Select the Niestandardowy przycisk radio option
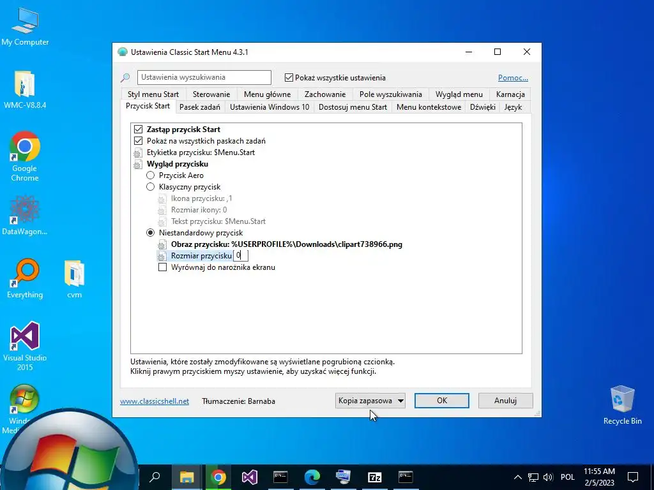Image resolution: width=654 pixels, height=490 pixels. coord(150,233)
